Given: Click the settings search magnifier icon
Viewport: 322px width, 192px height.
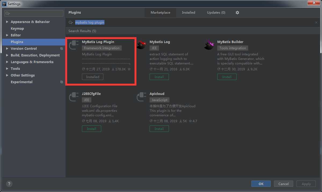Looking at the screenshot, I should (8, 13).
